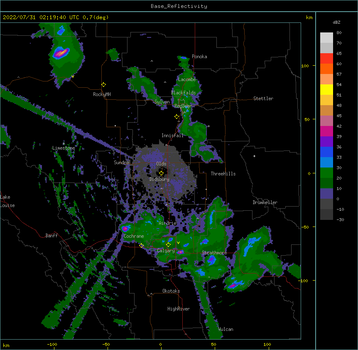
Task: Select the red 65 dBZ legend swatch
Action: tap(326, 58)
